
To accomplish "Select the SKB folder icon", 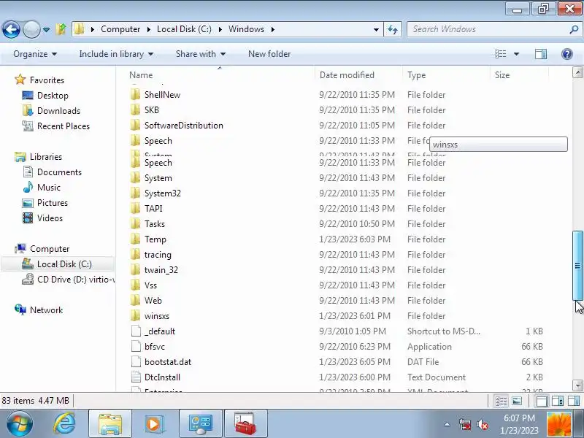I will (135, 110).
